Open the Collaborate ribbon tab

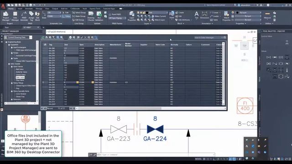pos(75,9)
